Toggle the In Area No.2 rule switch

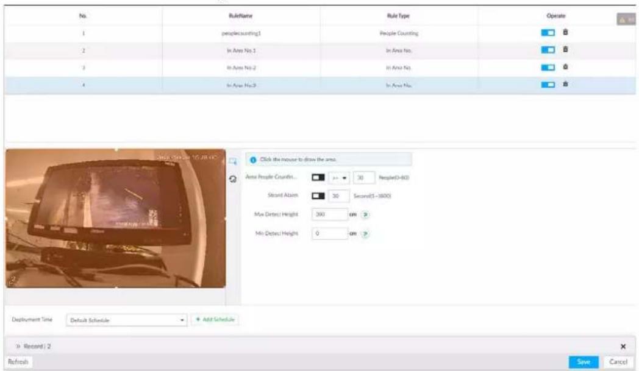tap(548, 67)
